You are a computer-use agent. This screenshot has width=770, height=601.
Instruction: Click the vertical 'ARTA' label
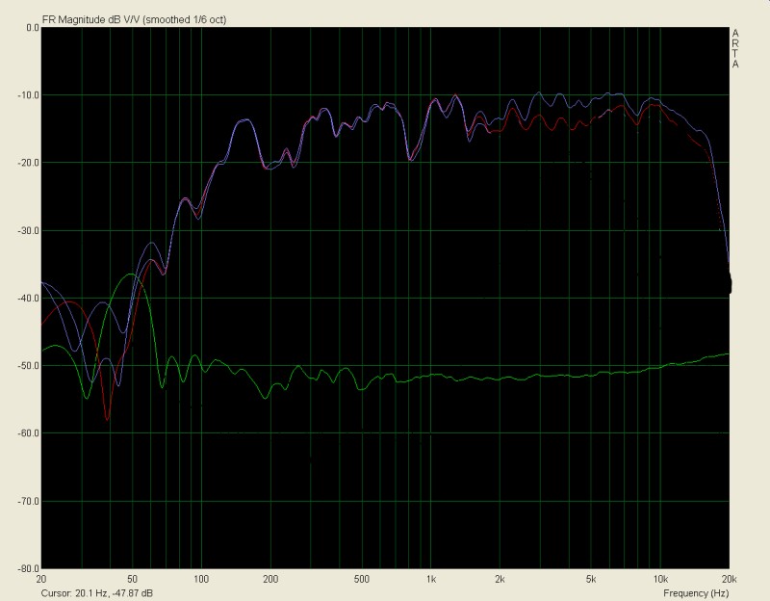(x=735, y=49)
